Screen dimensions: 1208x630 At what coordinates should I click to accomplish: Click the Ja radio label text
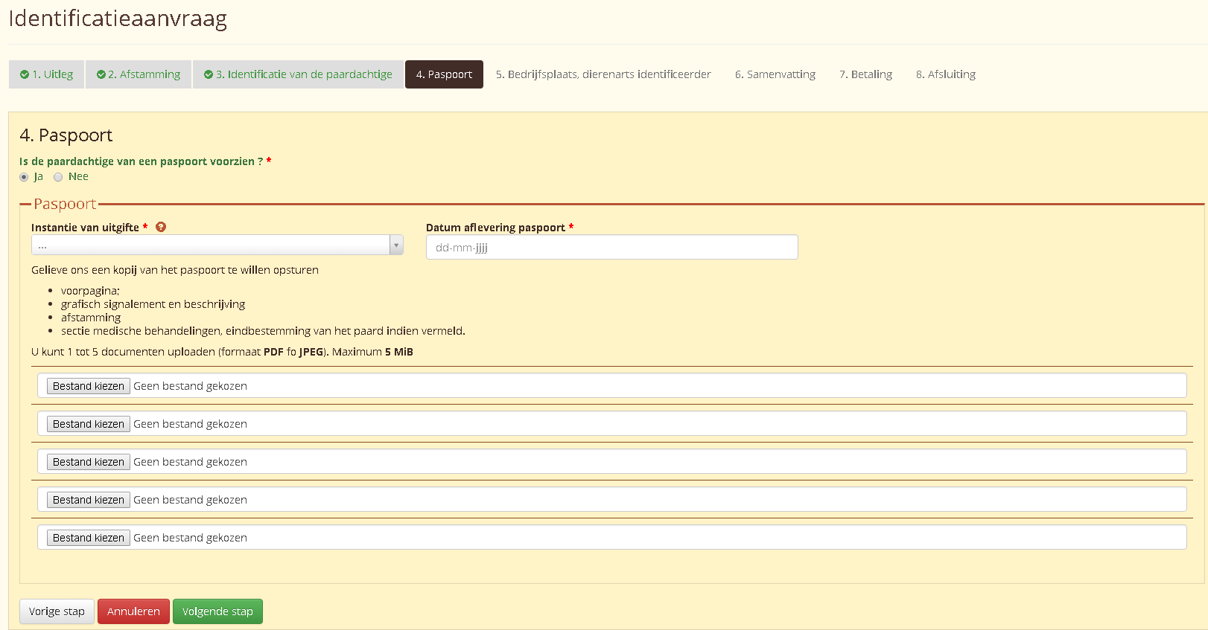(39, 177)
